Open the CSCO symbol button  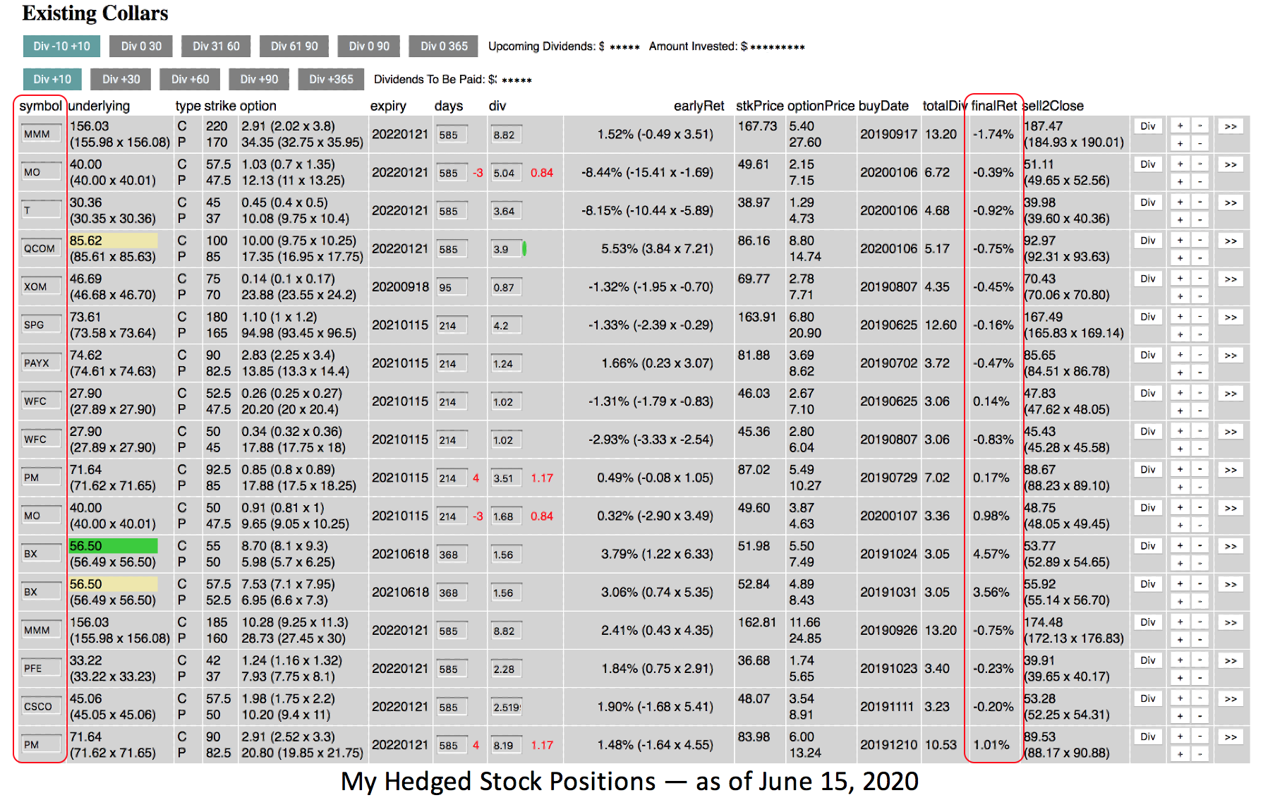click(x=41, y=706)
